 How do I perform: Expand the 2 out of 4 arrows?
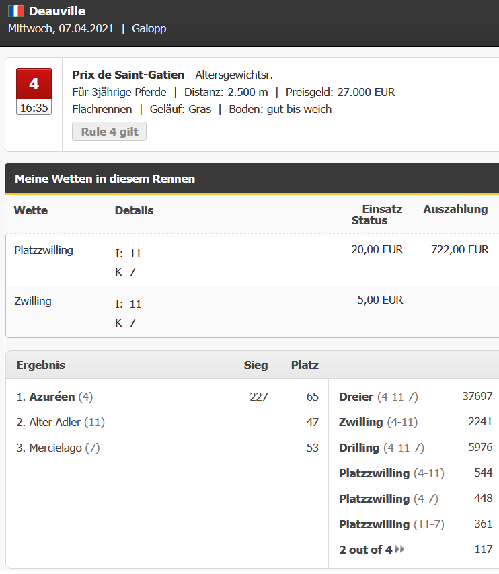[x=400, y=549]
